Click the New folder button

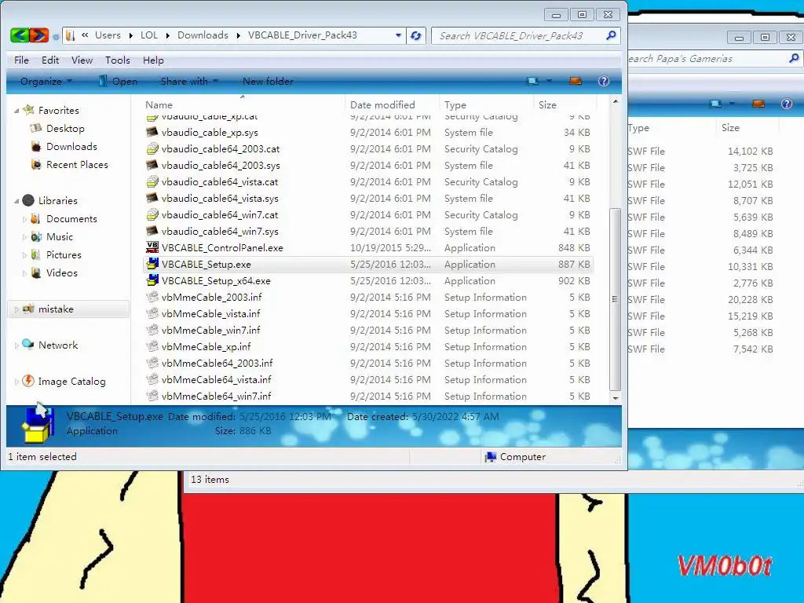268,81
